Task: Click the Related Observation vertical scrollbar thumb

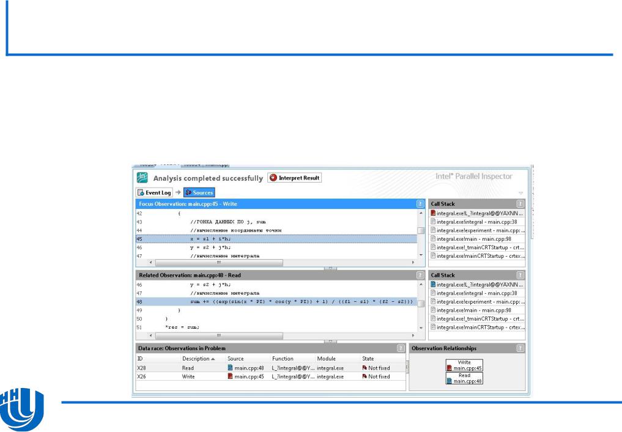Action: click(421, 304)
